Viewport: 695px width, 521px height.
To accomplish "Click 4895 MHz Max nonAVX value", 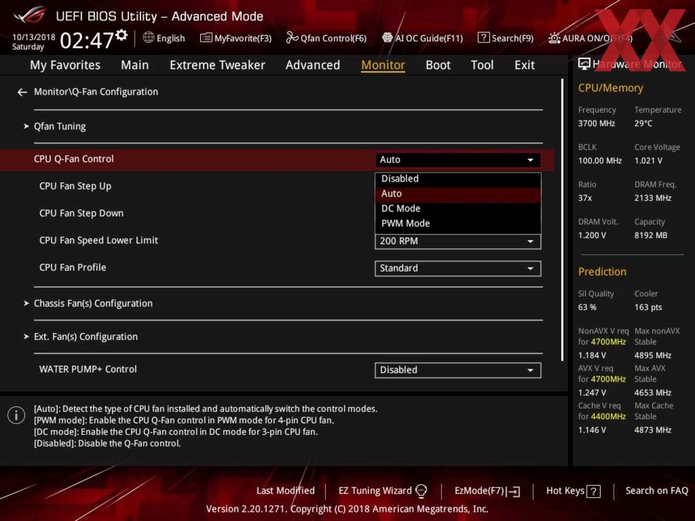I will (653, 355).
